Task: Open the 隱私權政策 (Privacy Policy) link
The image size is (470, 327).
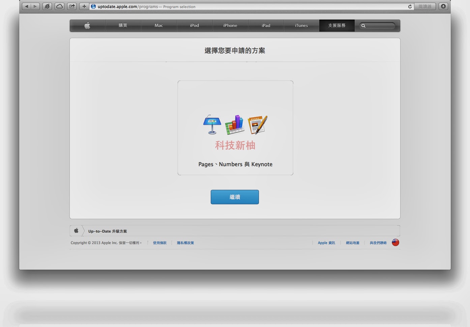Action: (x=185, y=243)
